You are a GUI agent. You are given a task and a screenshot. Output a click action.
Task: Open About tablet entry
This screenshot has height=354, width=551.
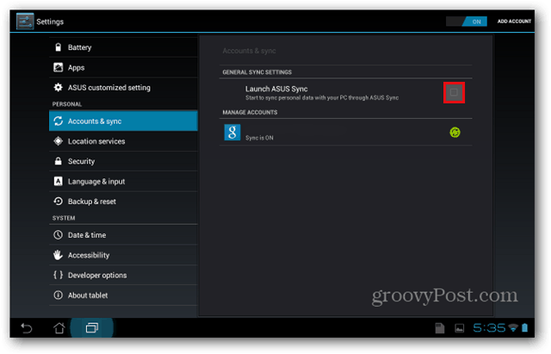[x=123, y=295]
